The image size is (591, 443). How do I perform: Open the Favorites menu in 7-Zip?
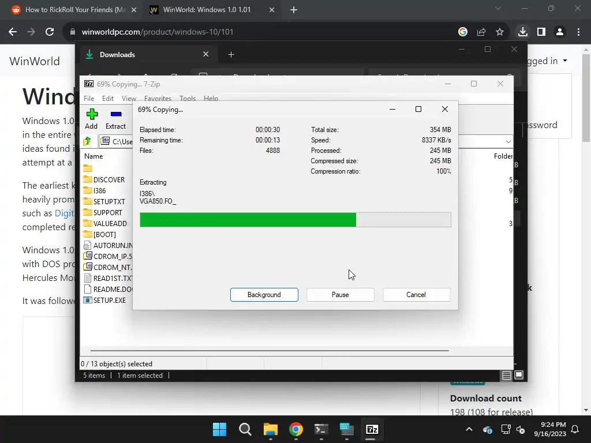click(158, 98)
